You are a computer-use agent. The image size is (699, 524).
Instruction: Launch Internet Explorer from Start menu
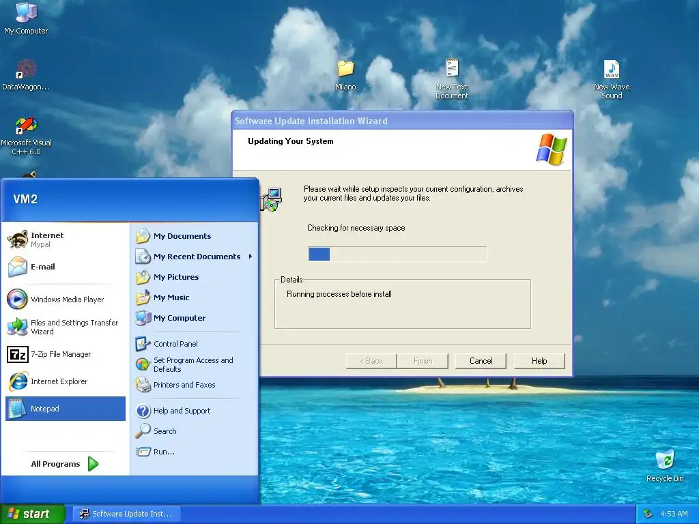[66, 381]
